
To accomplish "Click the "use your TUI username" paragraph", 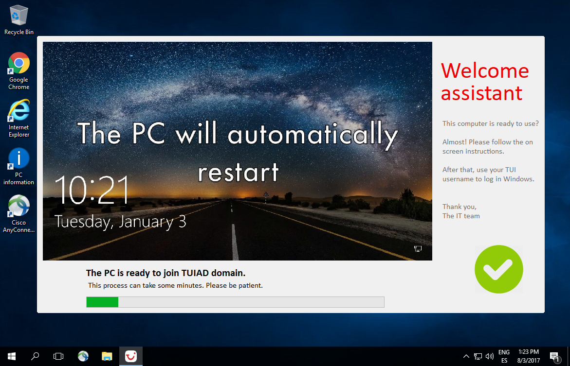I will (488, 174).
